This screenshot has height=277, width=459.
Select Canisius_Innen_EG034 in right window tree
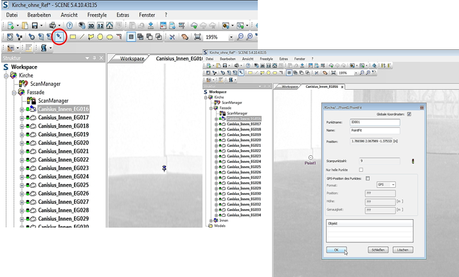(244, 215)
